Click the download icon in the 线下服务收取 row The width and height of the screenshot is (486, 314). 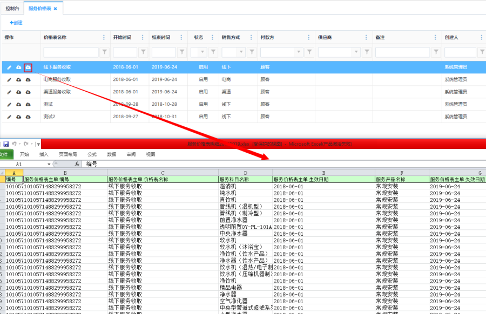28,67
